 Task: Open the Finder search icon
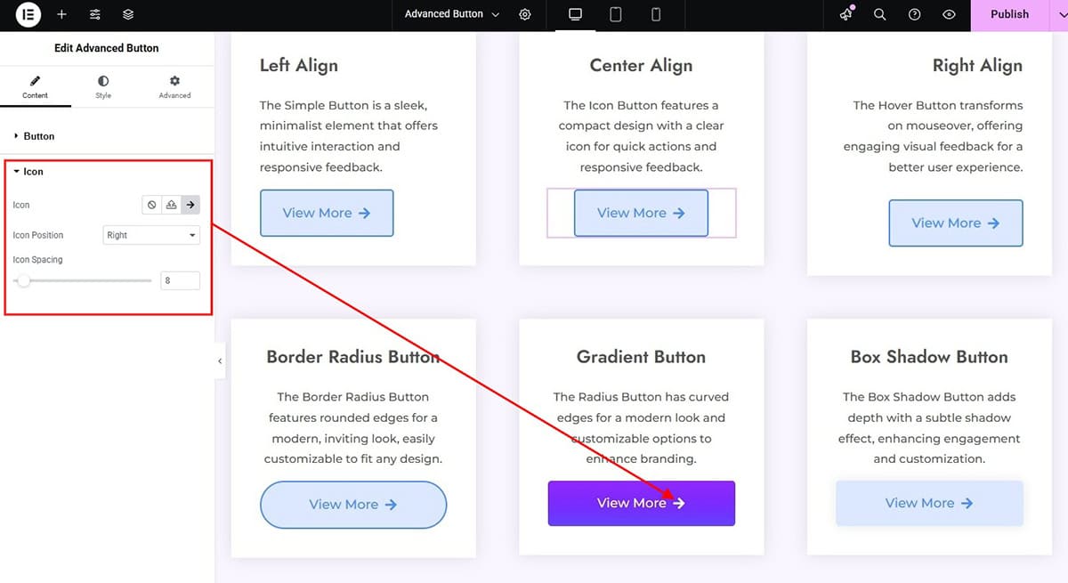[x=879, y=14]
